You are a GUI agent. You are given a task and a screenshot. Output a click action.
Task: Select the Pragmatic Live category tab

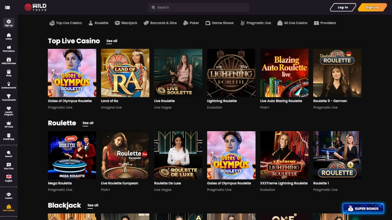coord(255,23)
